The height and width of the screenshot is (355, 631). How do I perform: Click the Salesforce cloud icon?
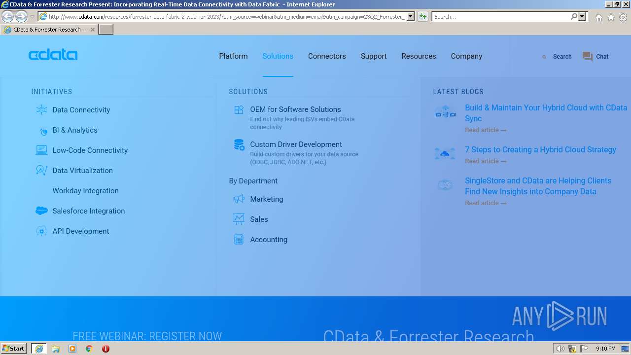tap(42, 211)
